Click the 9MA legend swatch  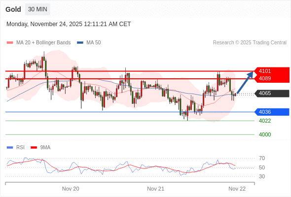click(34, 148)
